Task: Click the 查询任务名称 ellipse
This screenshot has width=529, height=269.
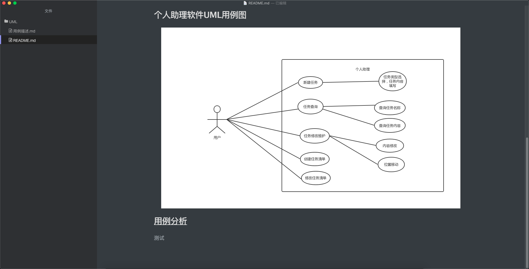Action: pyautogui.click(x=390, y=108)
